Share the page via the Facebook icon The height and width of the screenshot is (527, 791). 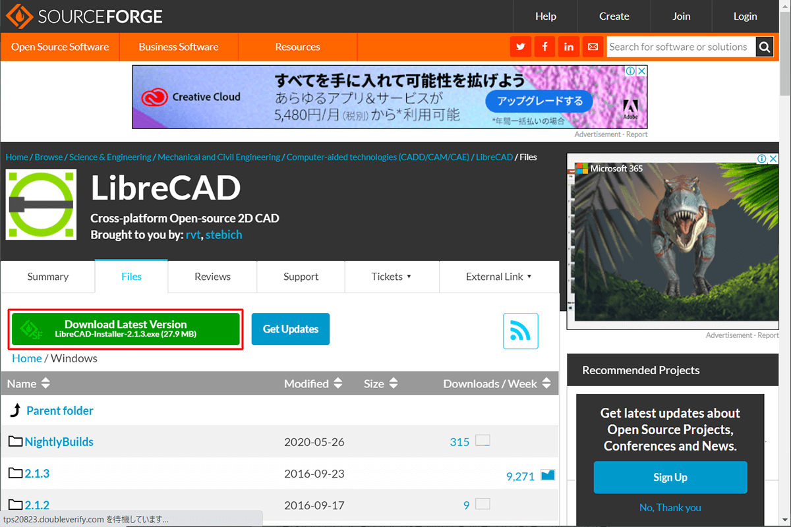[x=544, y=47]
